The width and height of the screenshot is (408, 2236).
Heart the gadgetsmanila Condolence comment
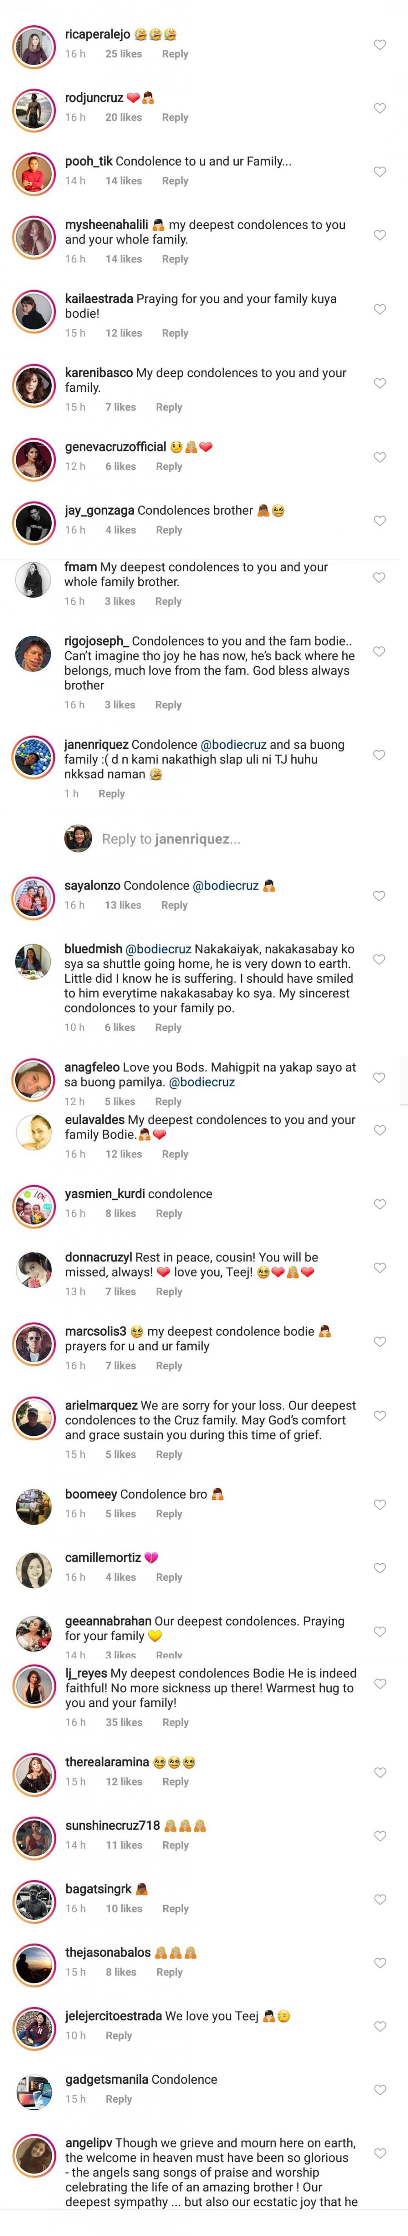(379, 2089)
